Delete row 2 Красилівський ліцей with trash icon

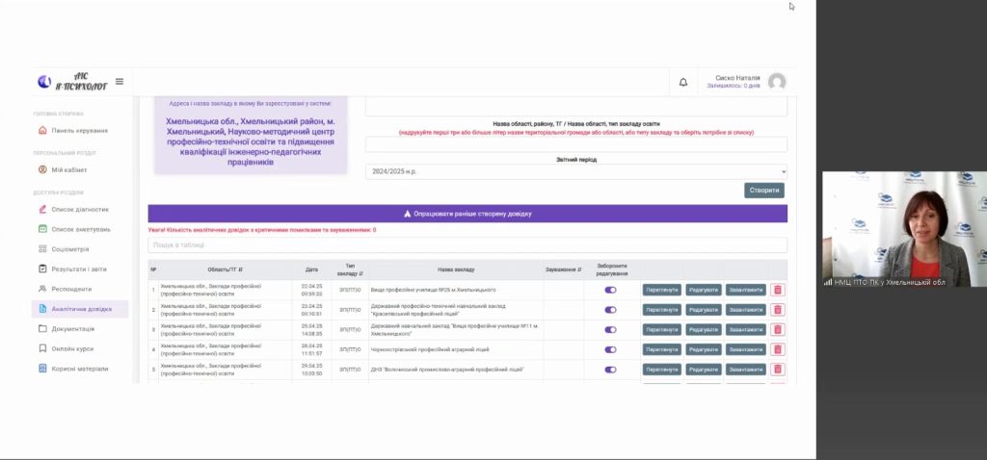[x=778, y=310]
